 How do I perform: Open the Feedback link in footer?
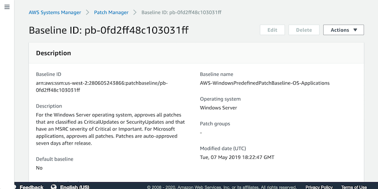32,187
